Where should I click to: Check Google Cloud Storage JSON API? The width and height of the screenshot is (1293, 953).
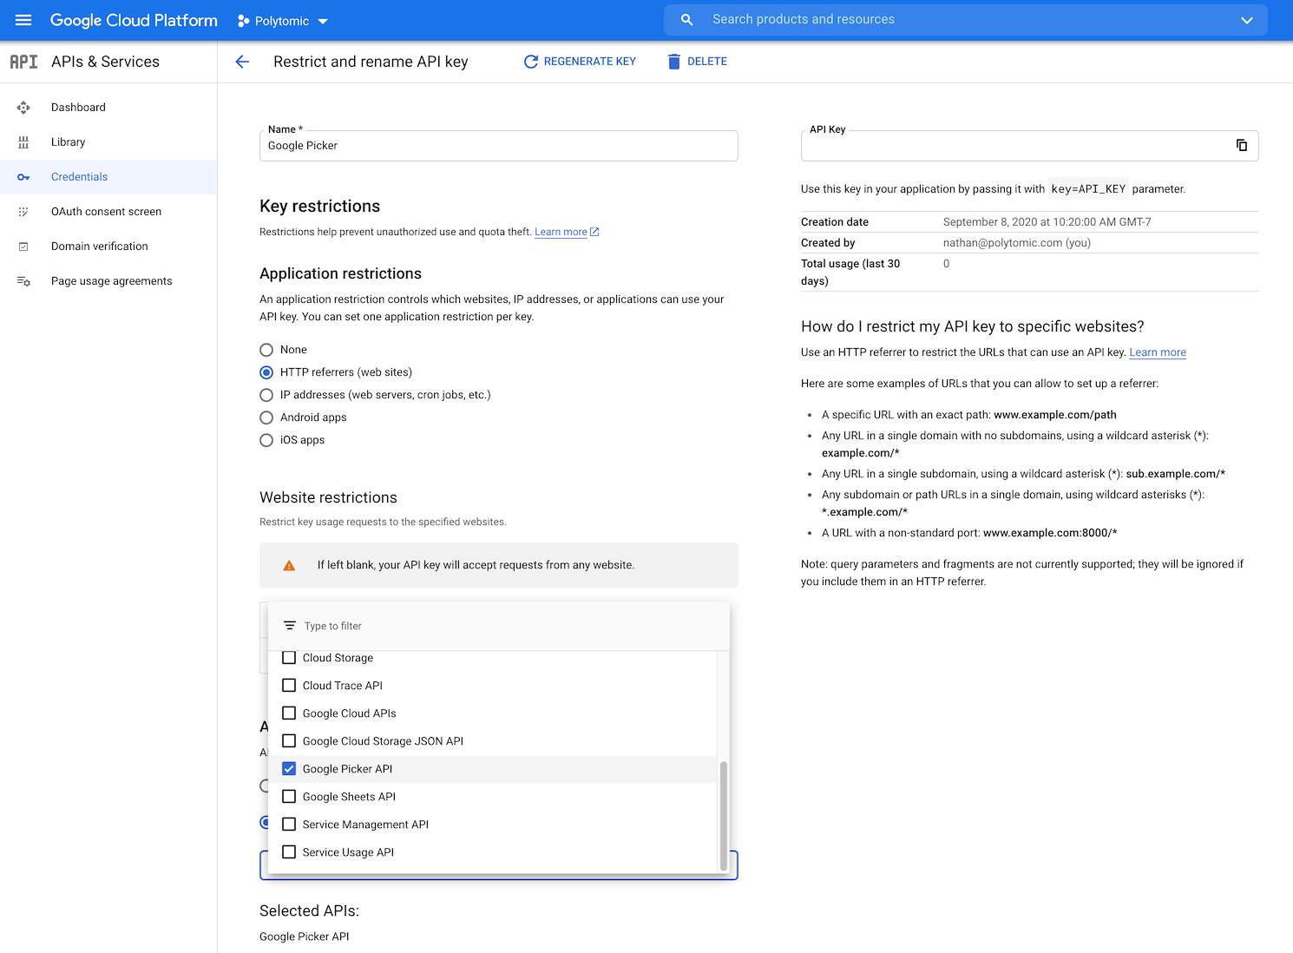pos(289,741)
